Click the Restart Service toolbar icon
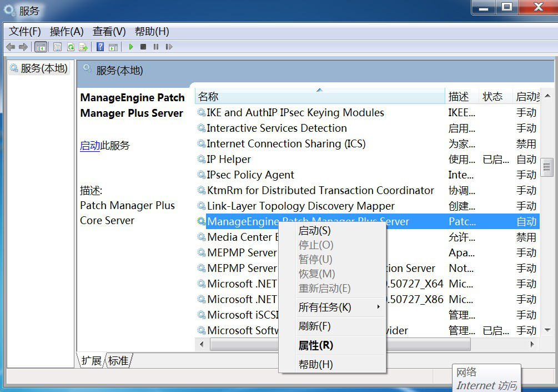 click(169, 47)
